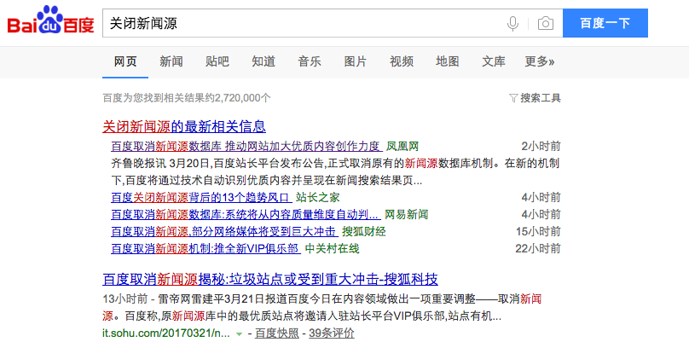Screen dimensions: 689x342
Task: Open 关闭新闻源的最新相关信息 heading link
Action: tap(184, 126)
